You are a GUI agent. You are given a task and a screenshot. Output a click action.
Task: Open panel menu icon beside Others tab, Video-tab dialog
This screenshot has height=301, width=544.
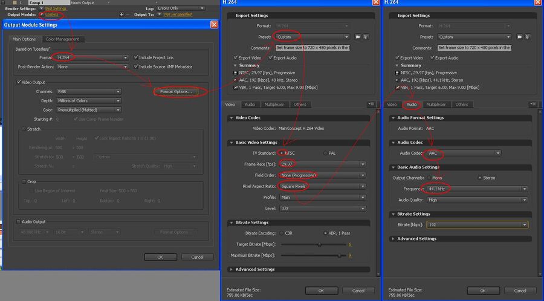tap(371, 104)
